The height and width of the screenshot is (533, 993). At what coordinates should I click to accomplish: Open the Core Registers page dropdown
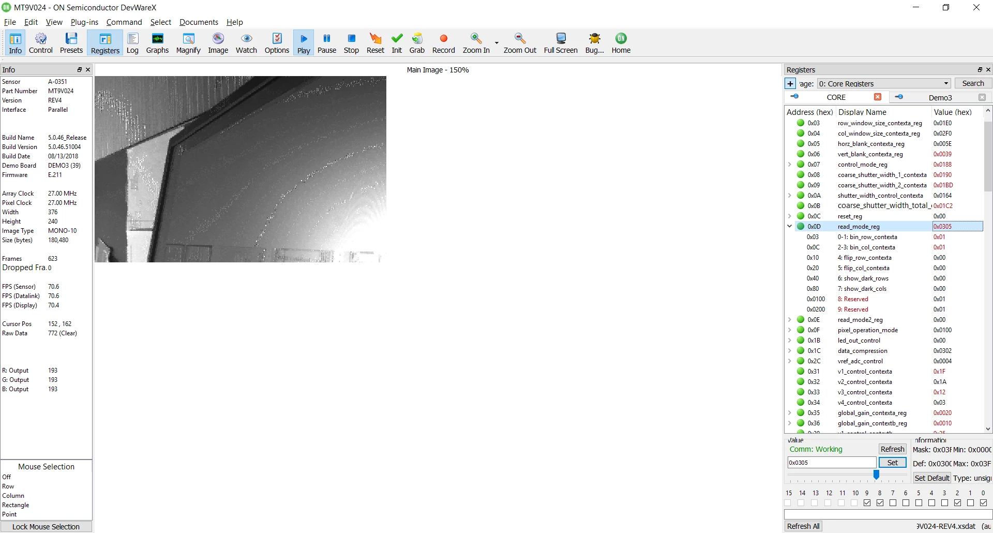pyautogui.click(x=884, y=83)
